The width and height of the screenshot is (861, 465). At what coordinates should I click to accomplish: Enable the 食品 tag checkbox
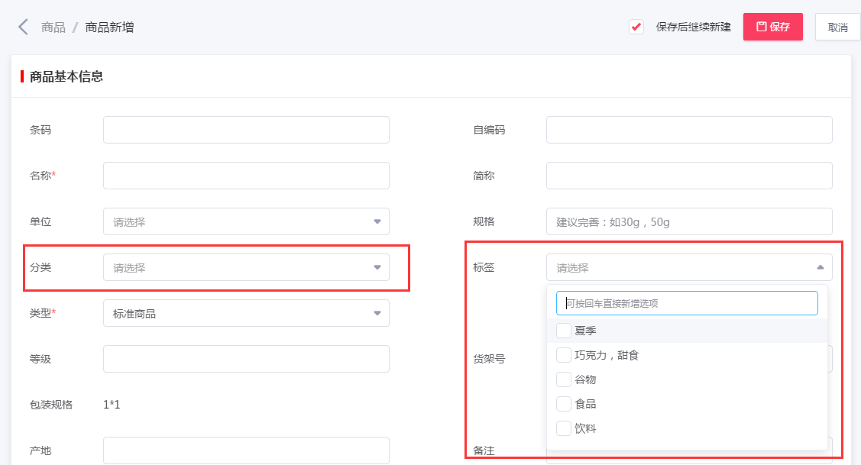tap(564, 404)
